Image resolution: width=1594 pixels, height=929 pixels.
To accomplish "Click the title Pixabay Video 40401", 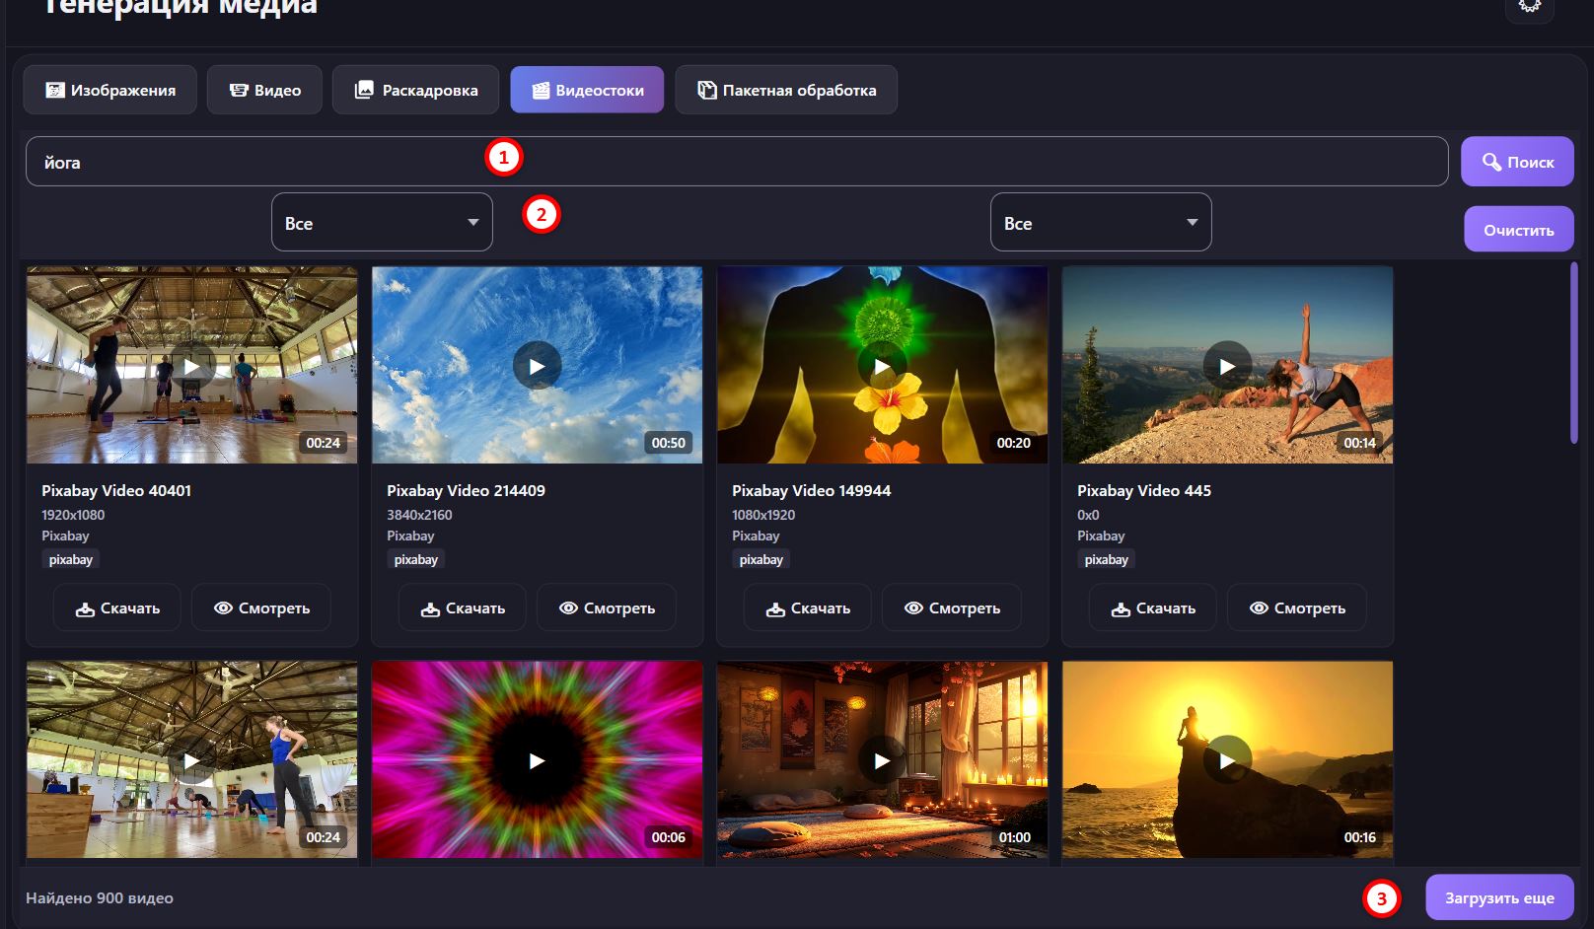I will pyautogui.click(x=116, y=490).
